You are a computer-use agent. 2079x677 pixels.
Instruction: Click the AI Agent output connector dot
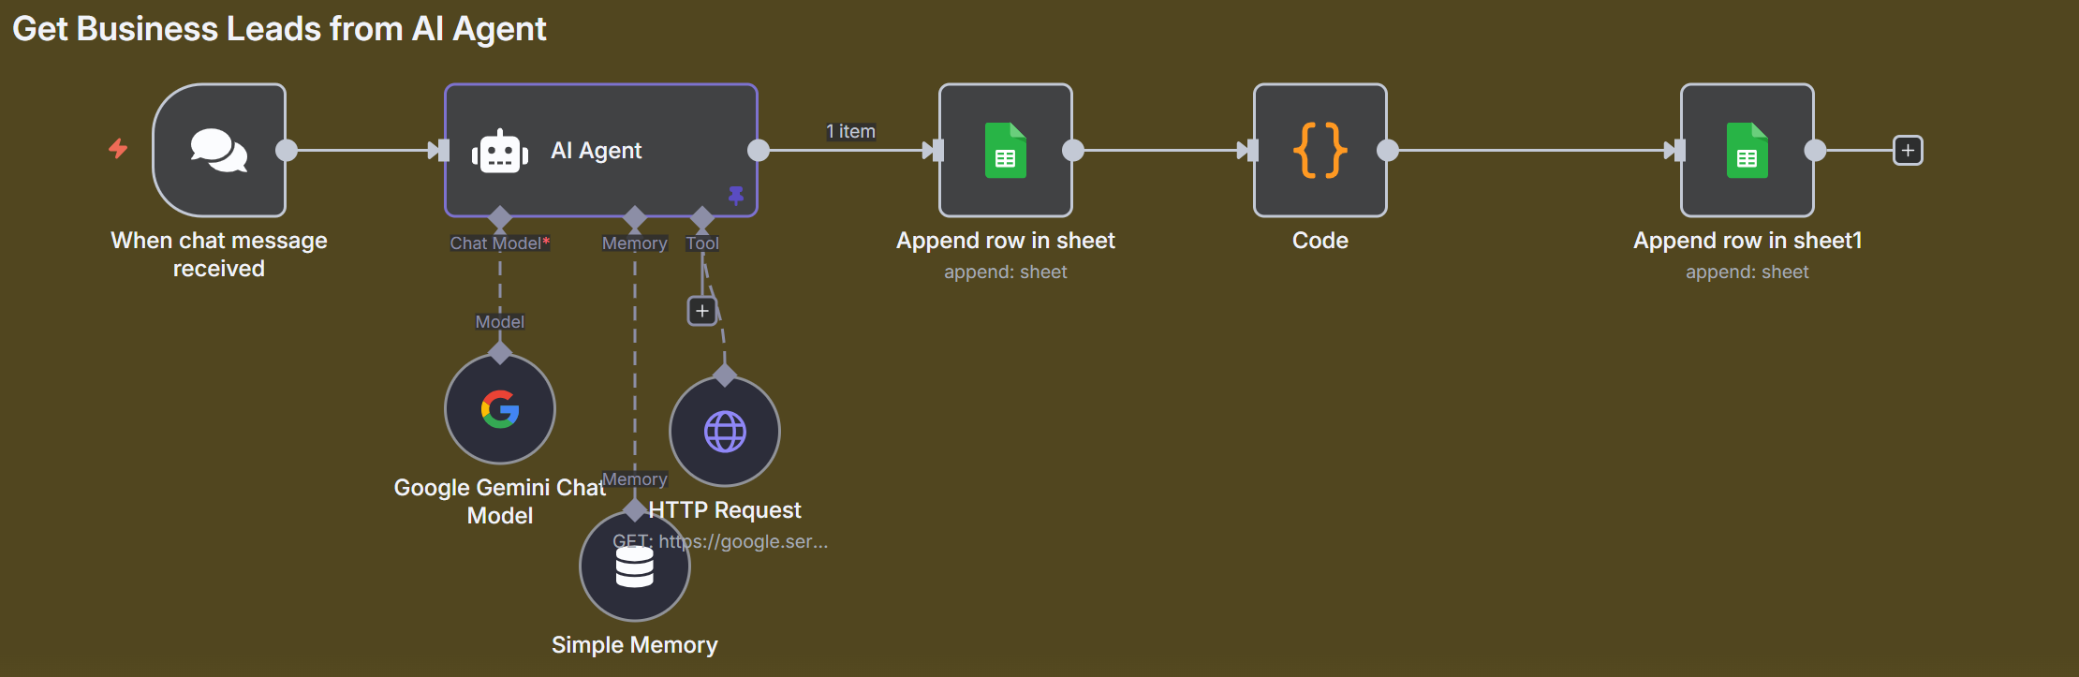point(759,150)
